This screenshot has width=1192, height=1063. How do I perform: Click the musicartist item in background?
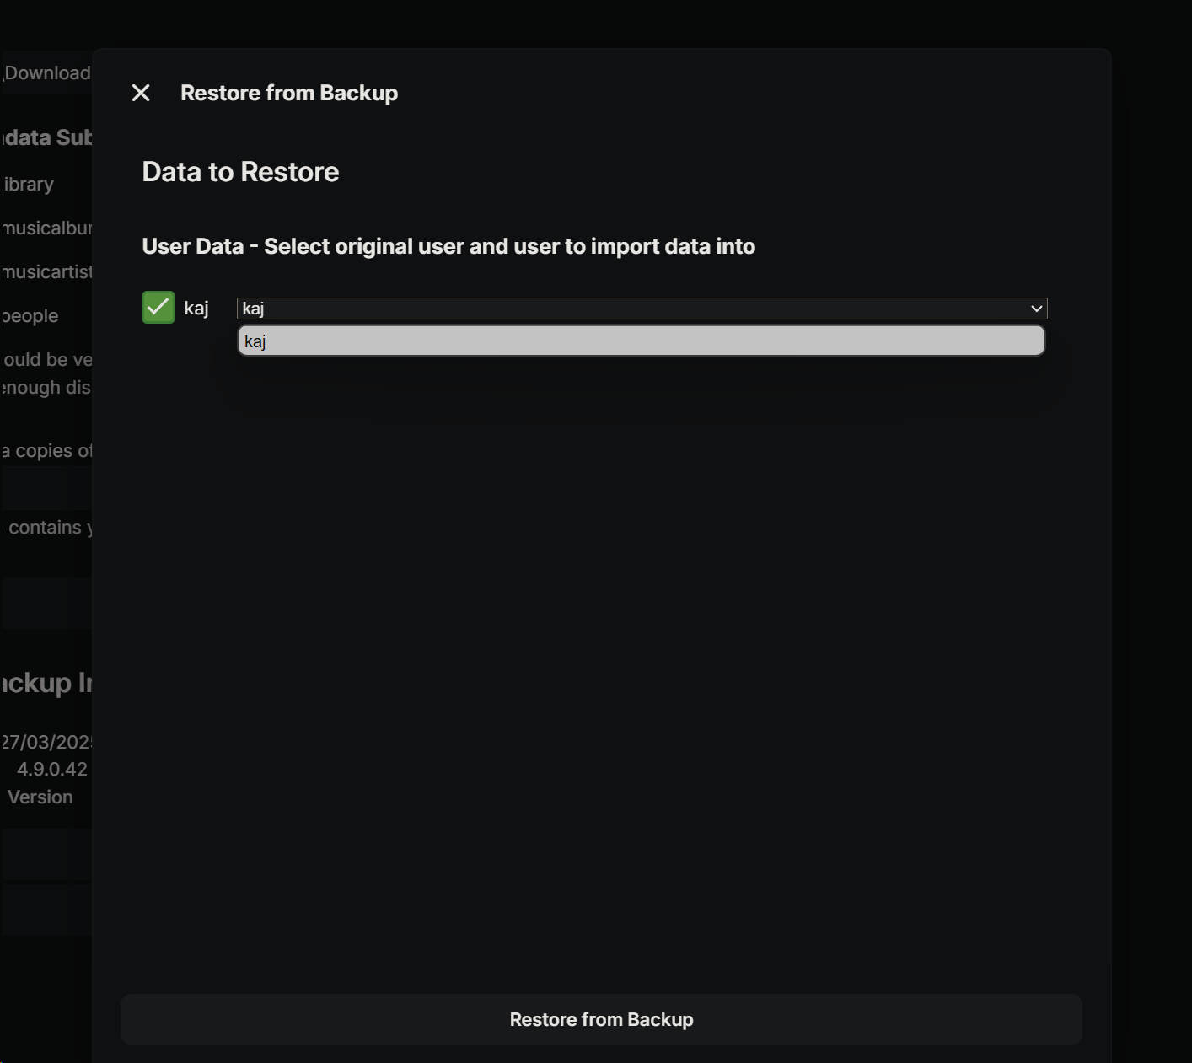tap(46, 272)
